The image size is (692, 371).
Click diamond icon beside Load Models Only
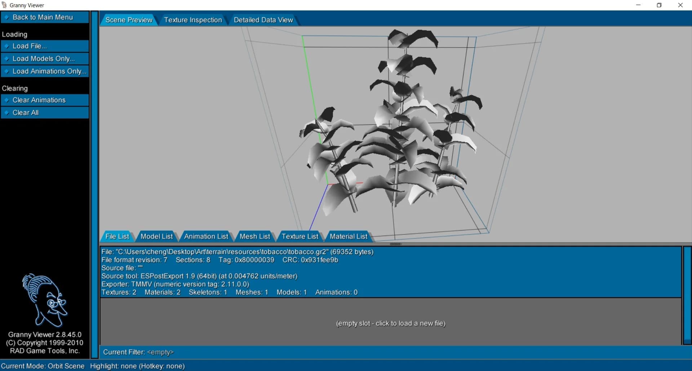pos(6,59)
